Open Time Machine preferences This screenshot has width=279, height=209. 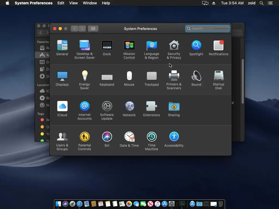[151, 141]
